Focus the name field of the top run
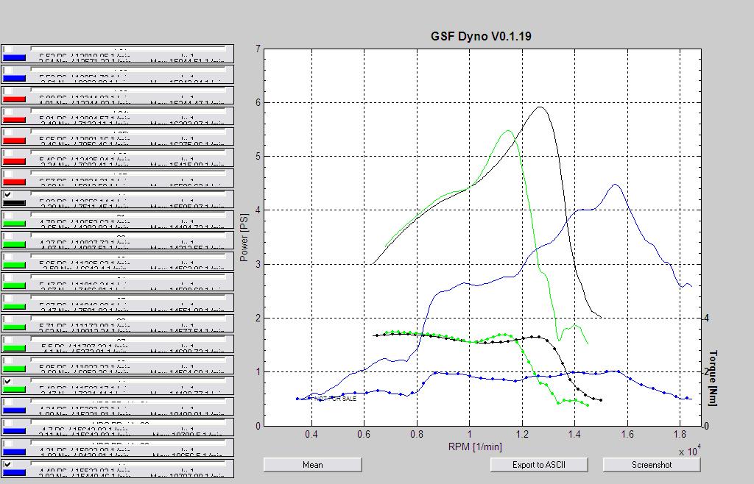754x484 pixels. [x=129, y=49]
